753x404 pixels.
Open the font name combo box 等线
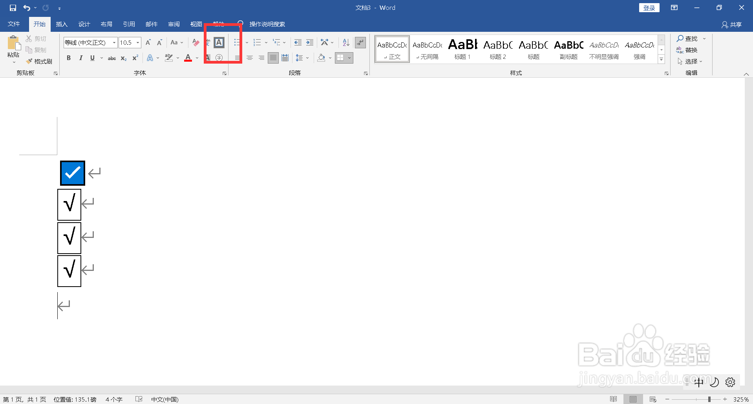coord(90,42)
